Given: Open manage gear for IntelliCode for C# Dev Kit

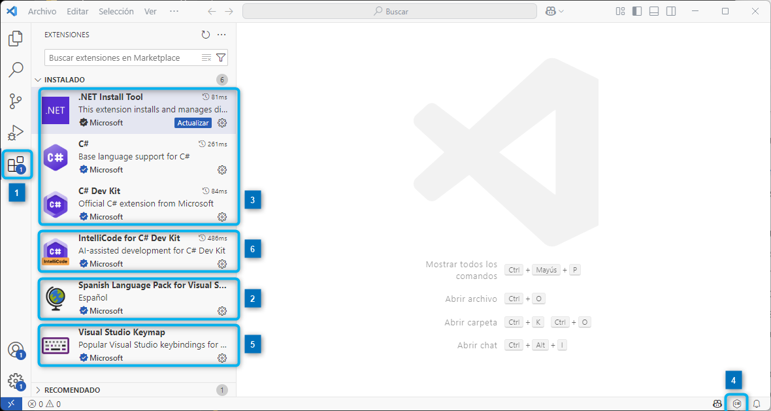Looking at the screenshot, I should click(221, 264).
